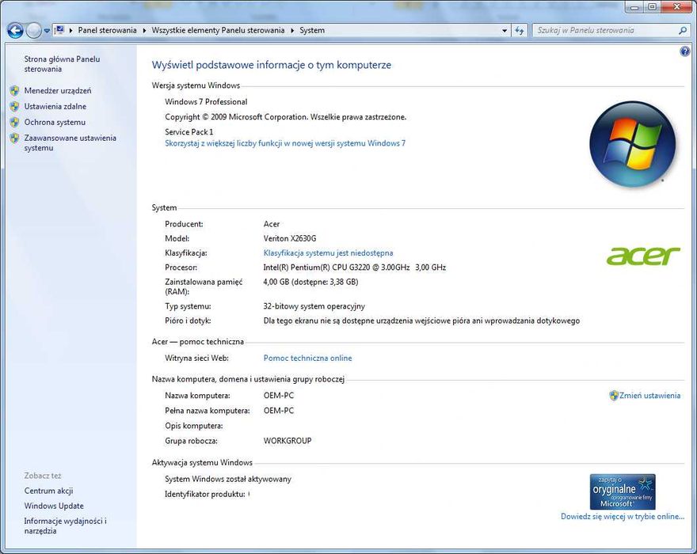Go to Panel sterowania breadcrumb
The width and height of the screenshot is (697, 554).
(x=107, y=30)
